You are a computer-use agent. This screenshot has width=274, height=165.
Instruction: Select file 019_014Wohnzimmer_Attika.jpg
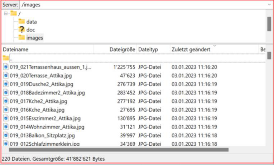click(x=47, y=127)
